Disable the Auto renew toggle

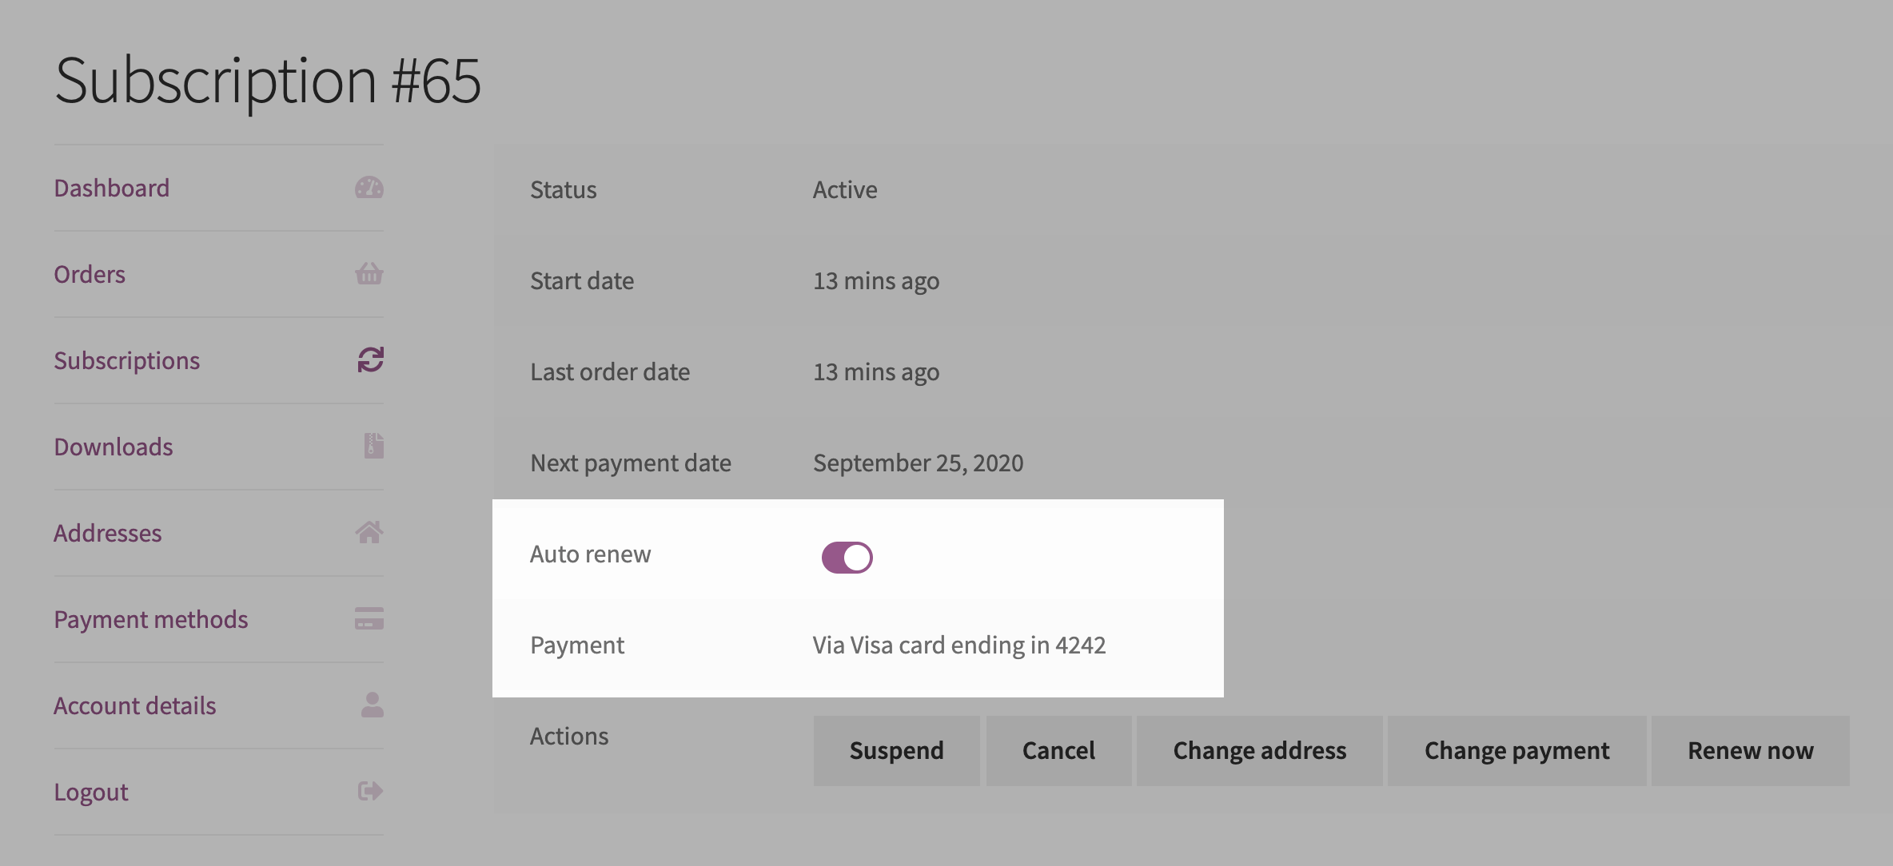(847, 557)
